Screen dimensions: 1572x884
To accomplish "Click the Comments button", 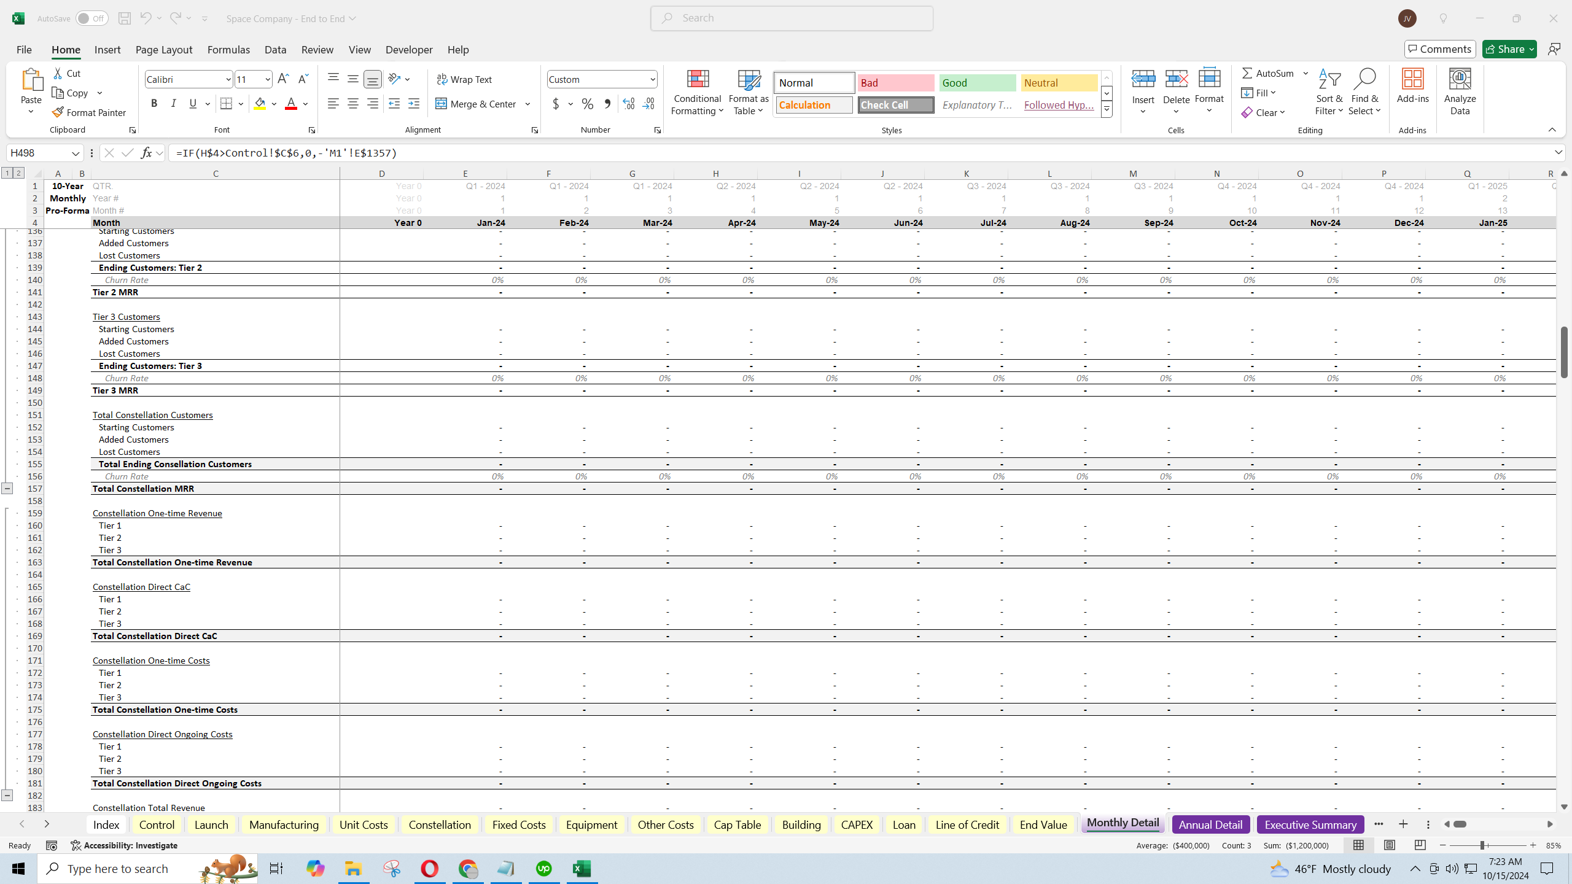I will coord(1440,49).
